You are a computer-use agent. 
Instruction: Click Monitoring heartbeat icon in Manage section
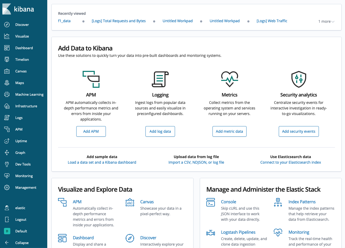coord(278,233)
